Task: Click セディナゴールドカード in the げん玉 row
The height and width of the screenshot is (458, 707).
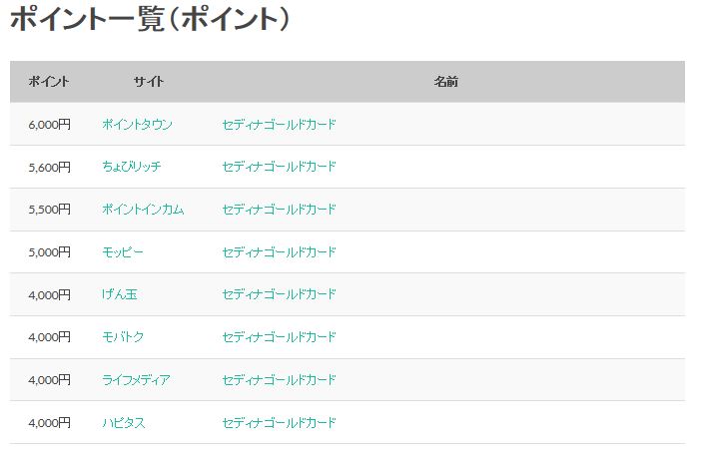Action: click(x=279, y=294)
